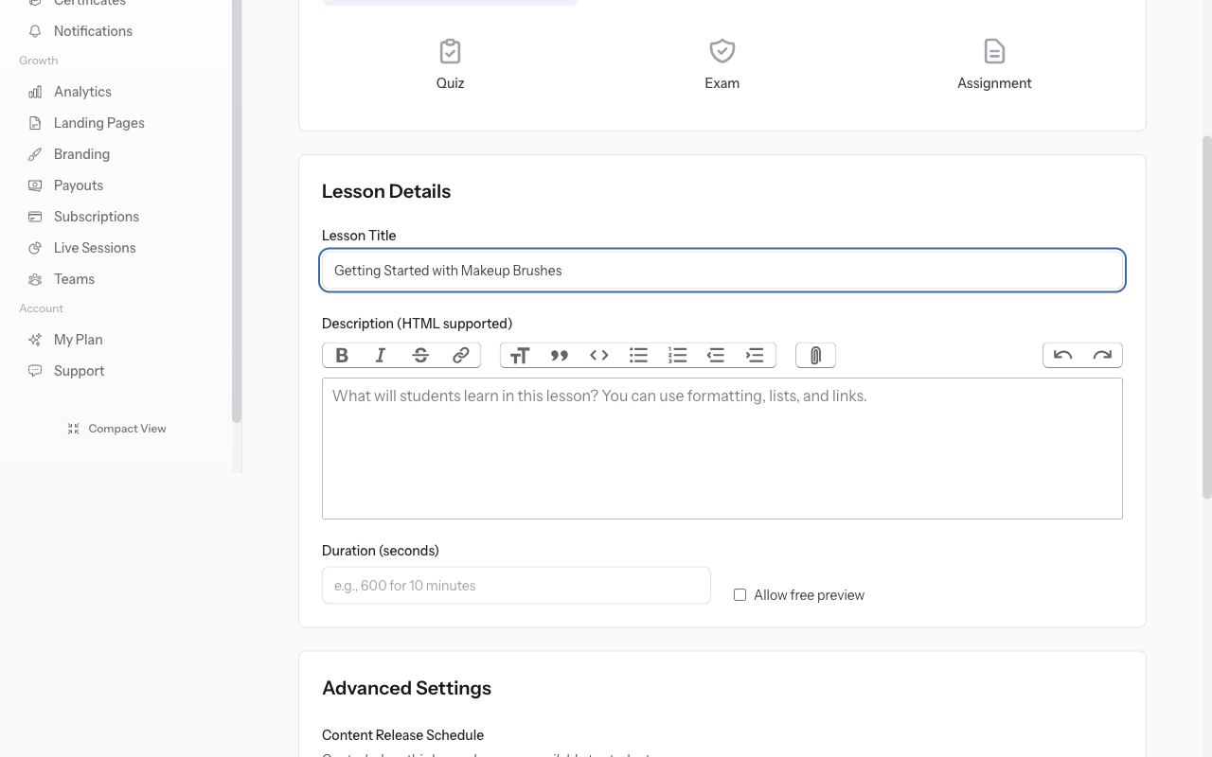1212x757 pixels.
Task: Undo last edit in description editor
Action: pyautogui.click(x=1062, y=355)
